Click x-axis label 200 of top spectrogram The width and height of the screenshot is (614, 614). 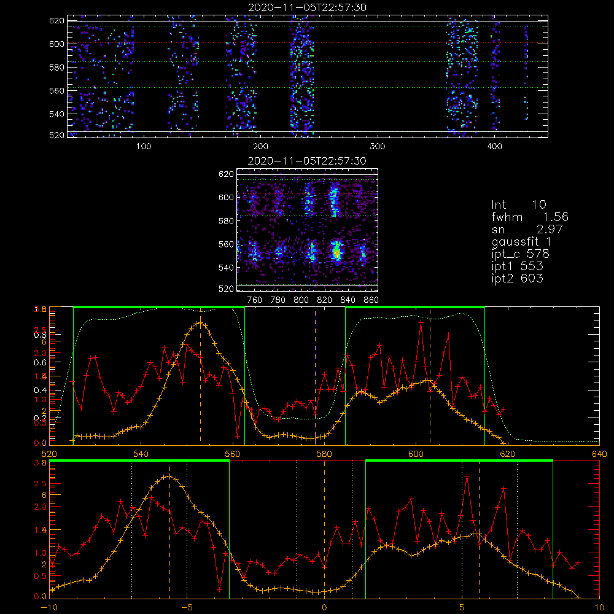click(260, 147)
